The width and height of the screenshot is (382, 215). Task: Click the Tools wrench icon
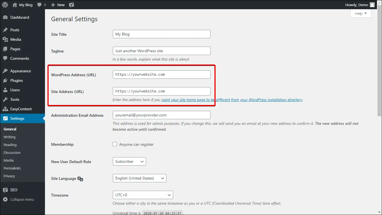coord(5,99)
